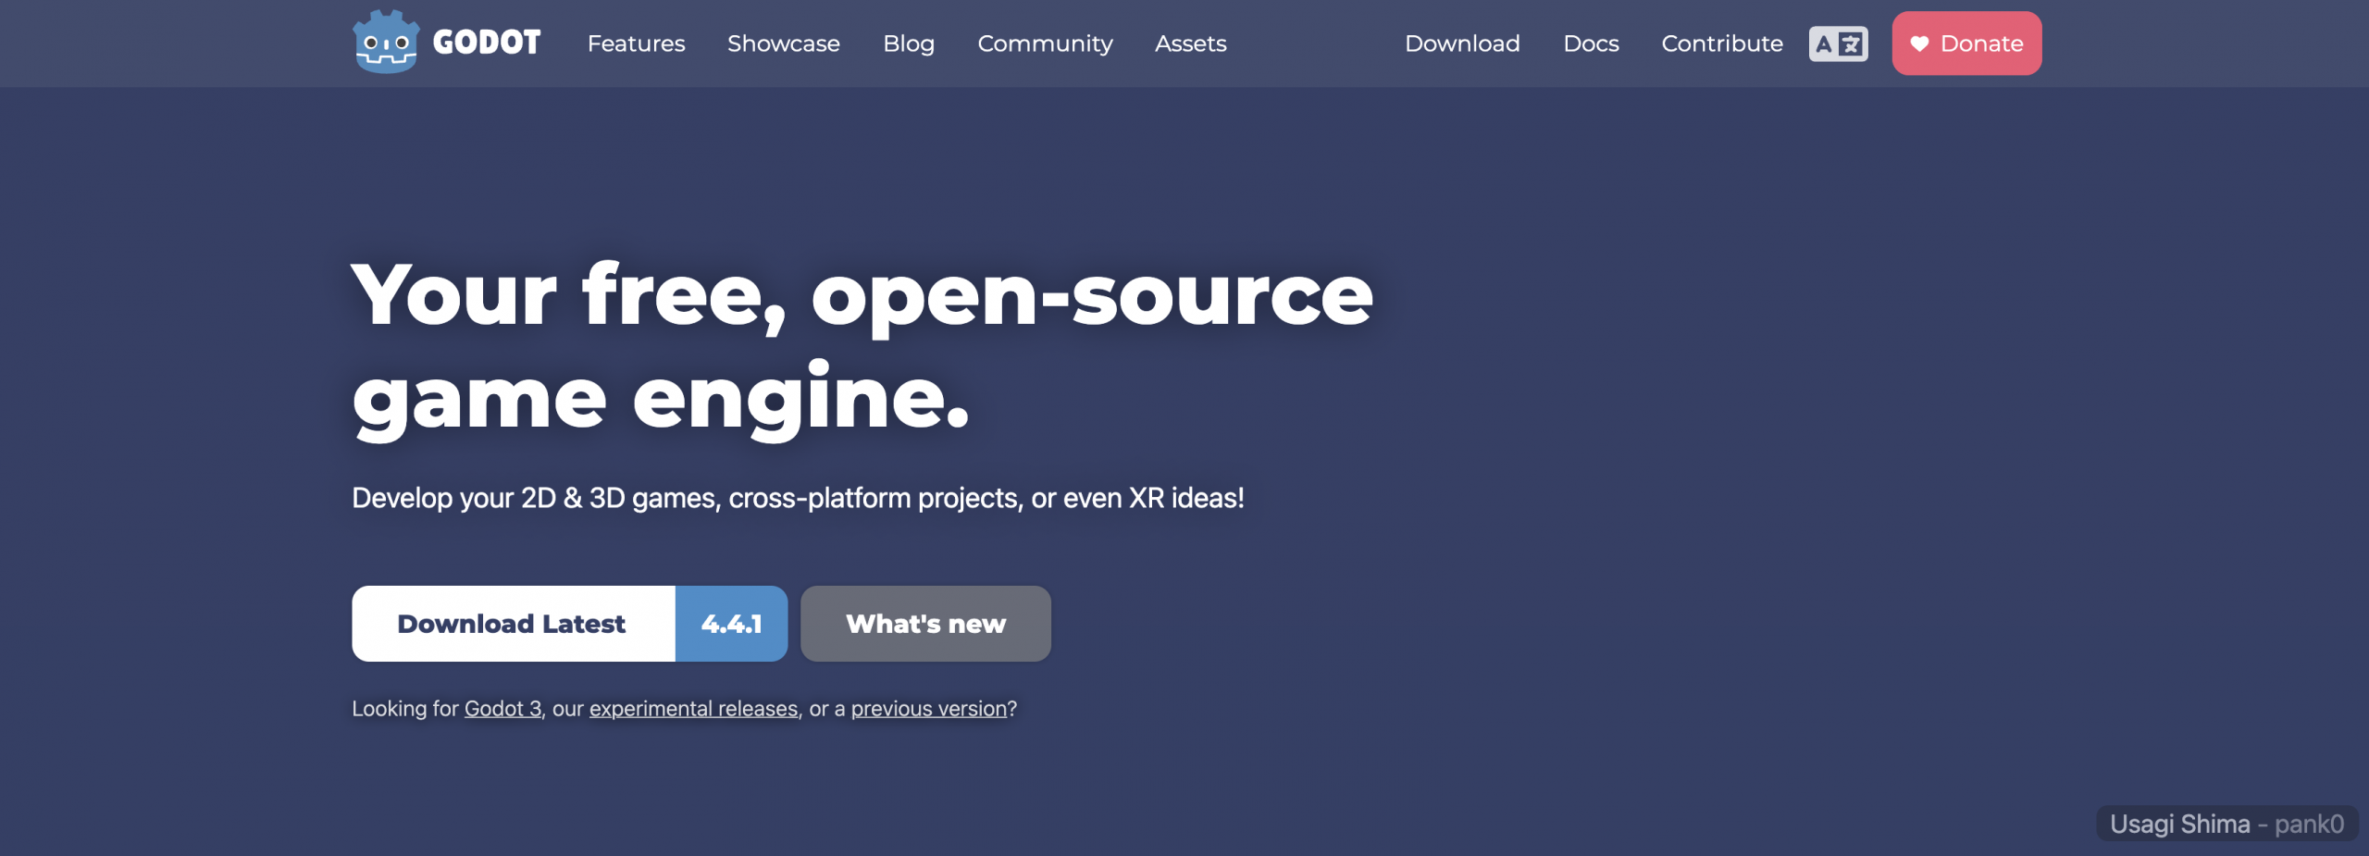The image size is (2369, 856).
Task: Click the GODOT wordmark text
Action: tap(487, 43)
